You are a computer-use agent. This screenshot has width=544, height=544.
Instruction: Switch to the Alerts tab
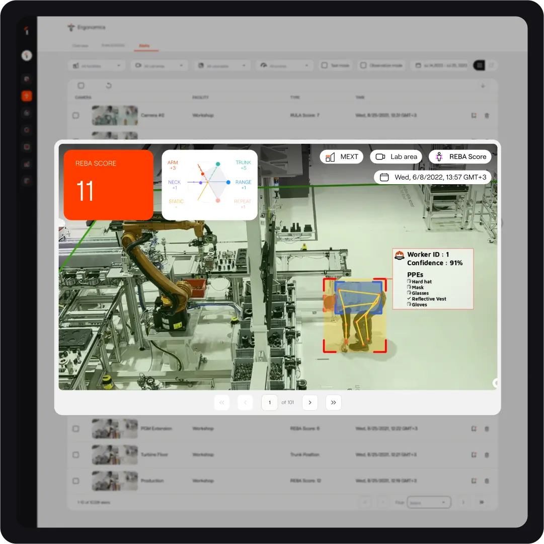(x=144, y=45)
